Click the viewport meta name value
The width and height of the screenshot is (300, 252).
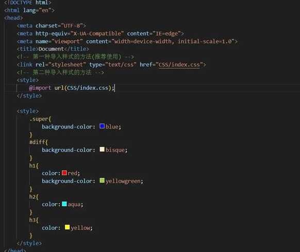pos(67,42)
